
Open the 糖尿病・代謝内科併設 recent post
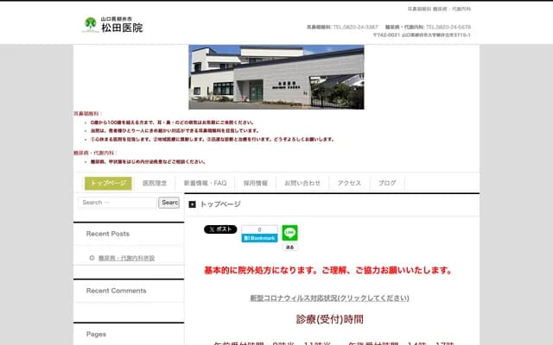point(127,258)
